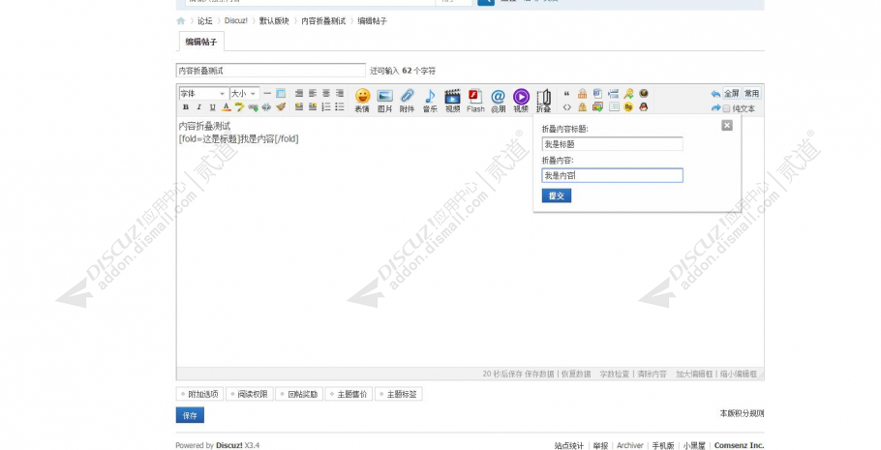881x450 pixels.
Task: Apply italic formatting with the I icon
Action: click(x=198, y=106)
